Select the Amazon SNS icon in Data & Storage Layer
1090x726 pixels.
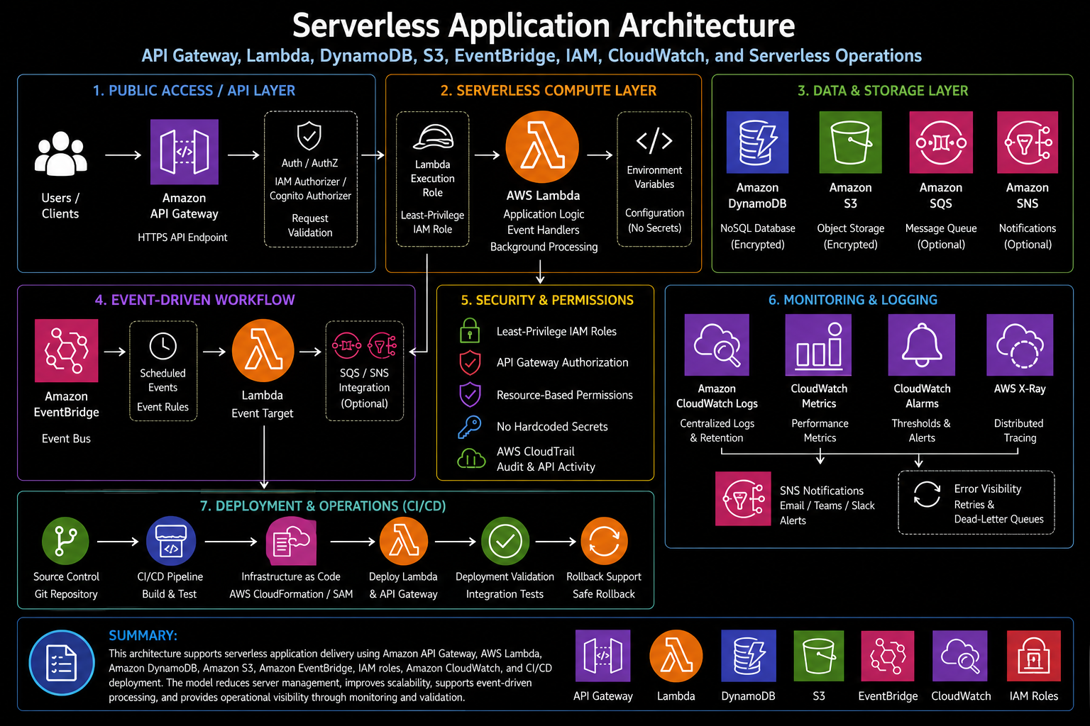coord(1028,143)
